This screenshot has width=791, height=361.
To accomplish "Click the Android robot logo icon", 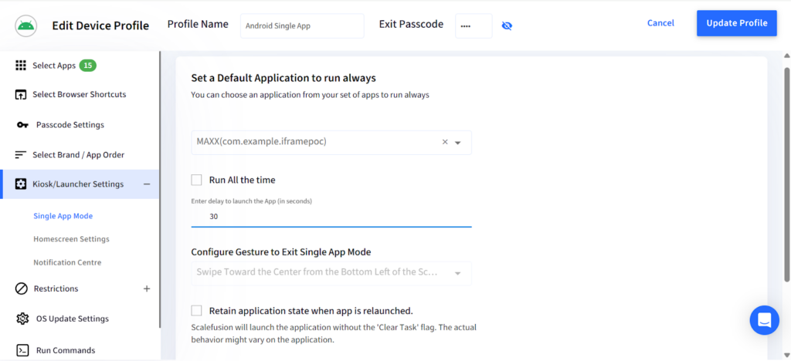I will pos(27,25).
